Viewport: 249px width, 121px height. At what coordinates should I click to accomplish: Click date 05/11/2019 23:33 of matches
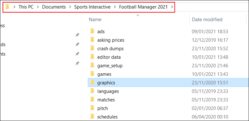(210, 100)
